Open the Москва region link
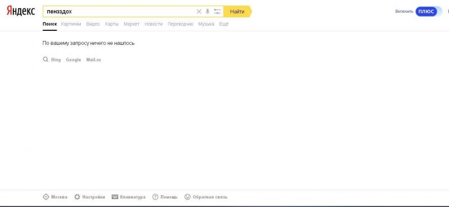 59,197
